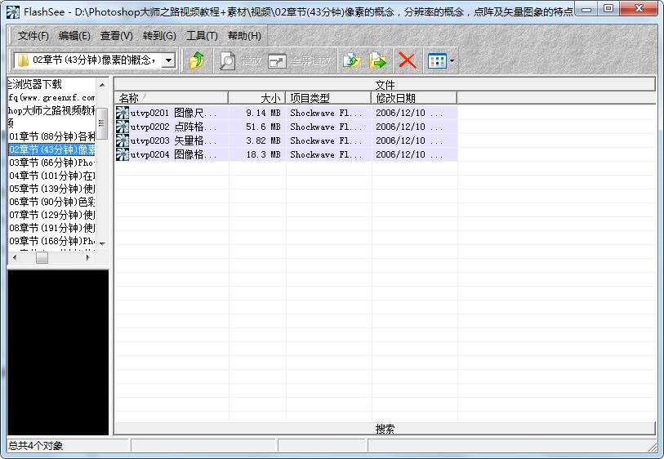Select the 05章节(139分钟) folder
The width and height of the screenshot is (664, 459).
click(52, 189)
